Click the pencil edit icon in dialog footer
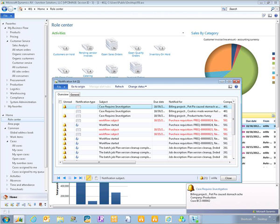Screen dimensions: 280x224 coord(88,178)
